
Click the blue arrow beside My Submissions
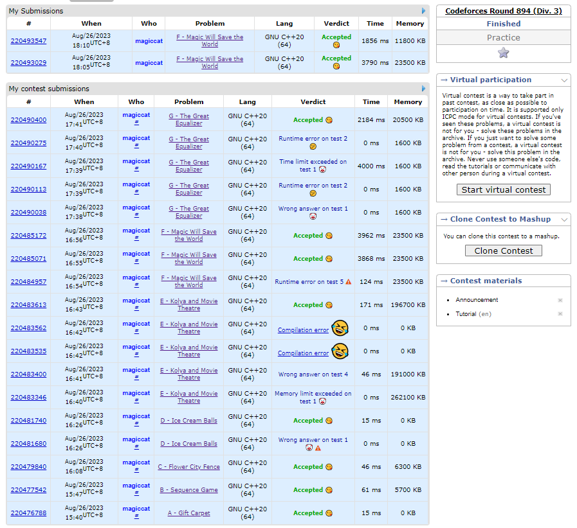coord(423,11)
